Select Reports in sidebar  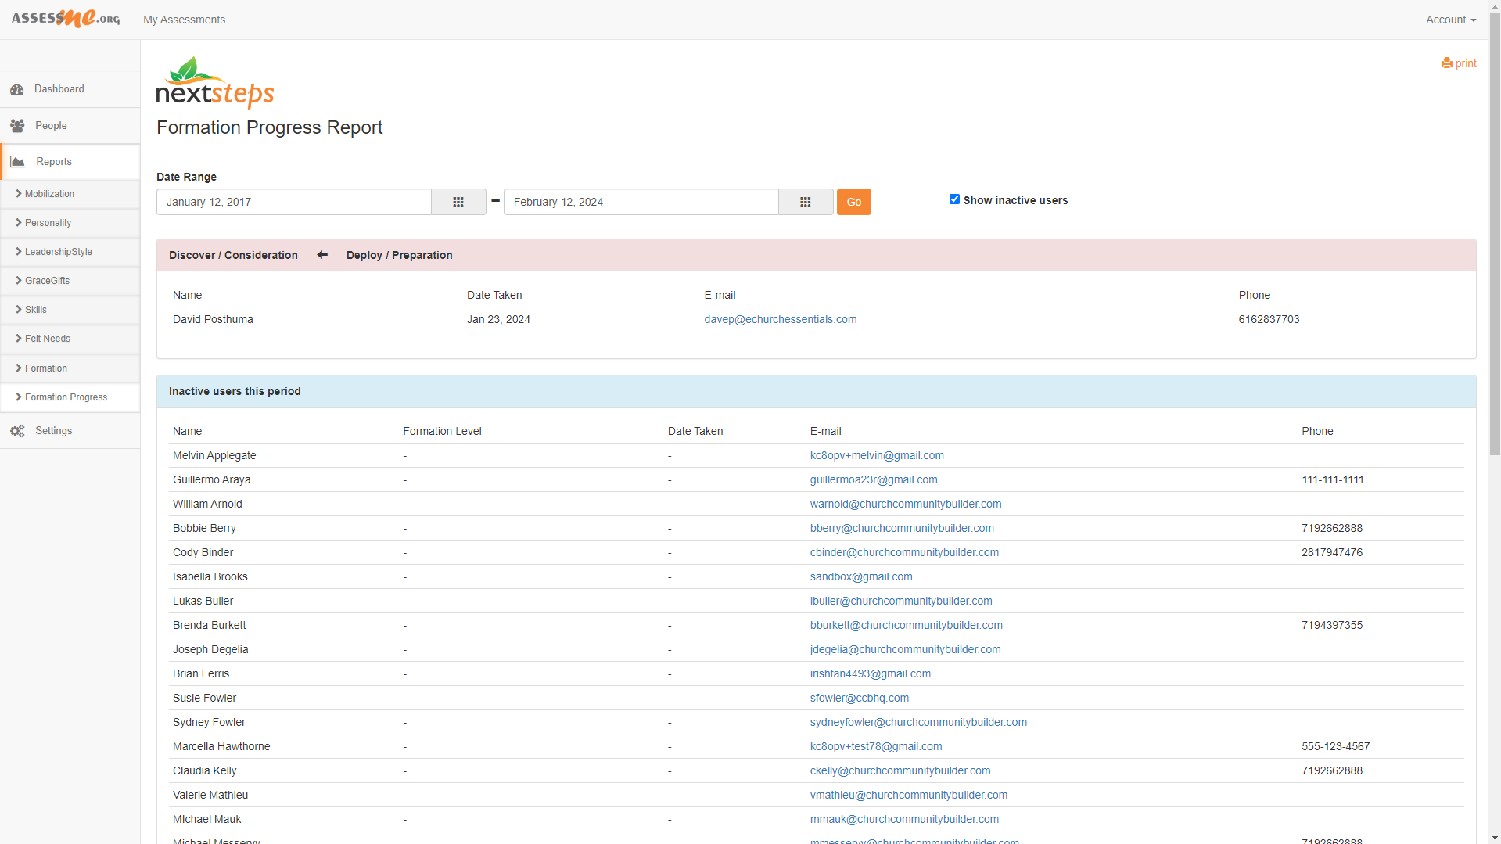54,162
